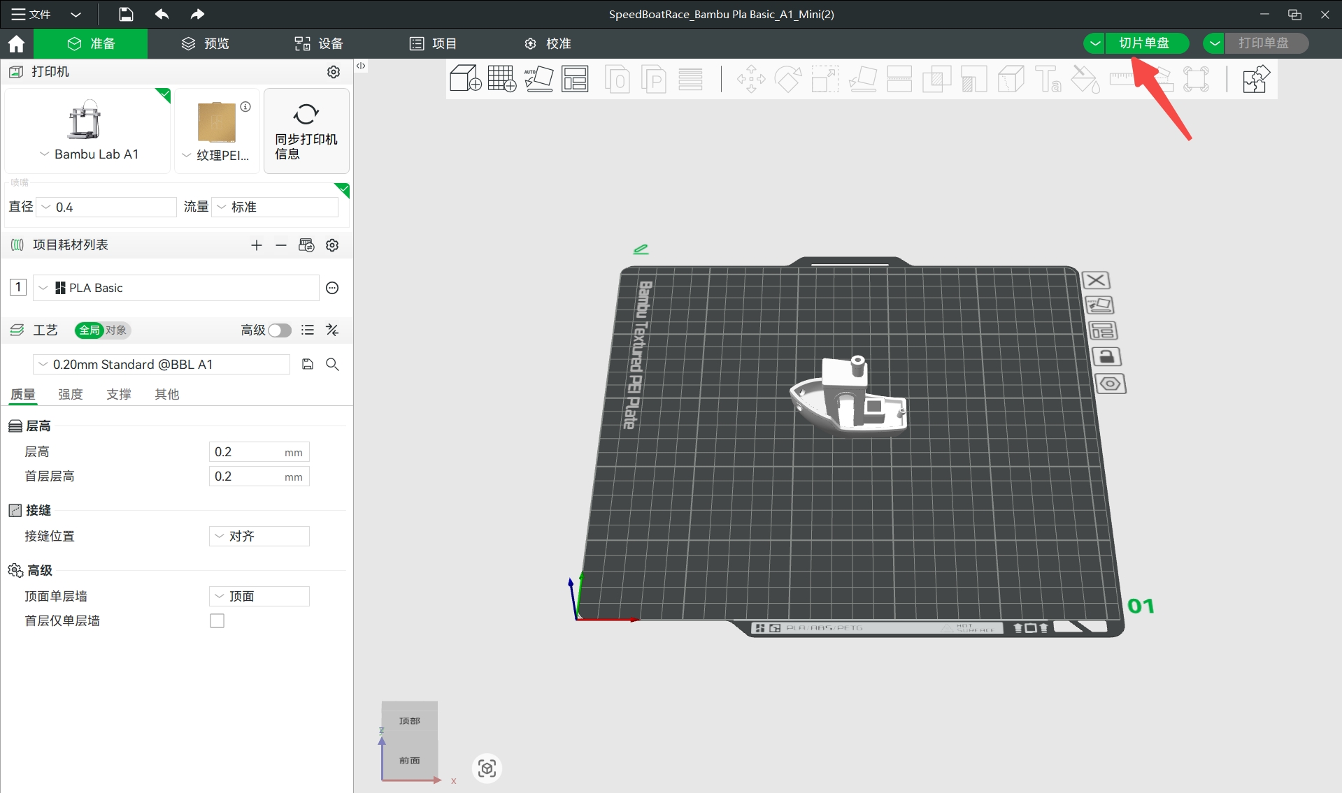Remove a filament with the minus icon

tap(280, 245)
